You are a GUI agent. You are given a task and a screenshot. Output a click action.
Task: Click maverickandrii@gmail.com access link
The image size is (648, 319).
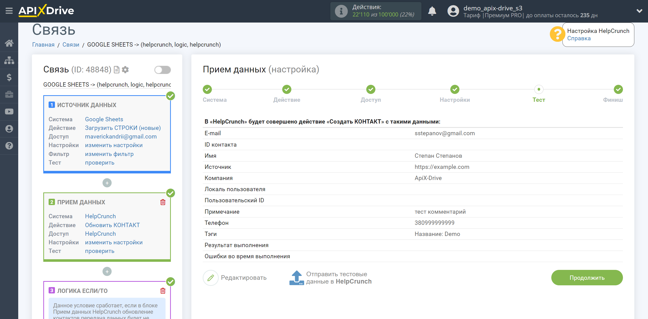point(121,136)
